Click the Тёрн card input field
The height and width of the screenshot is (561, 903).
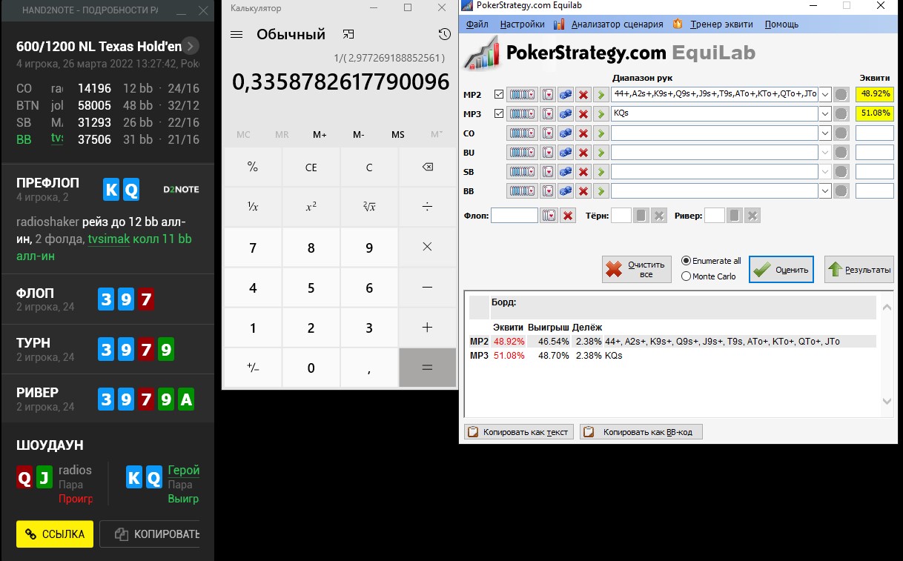point(621,216)
